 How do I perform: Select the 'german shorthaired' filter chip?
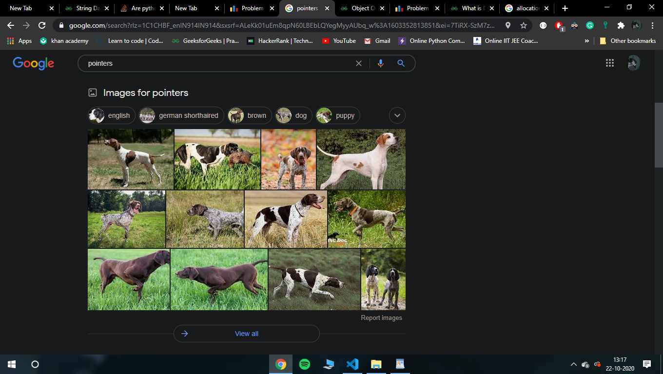pyautogui.click(x=180, y=115)
